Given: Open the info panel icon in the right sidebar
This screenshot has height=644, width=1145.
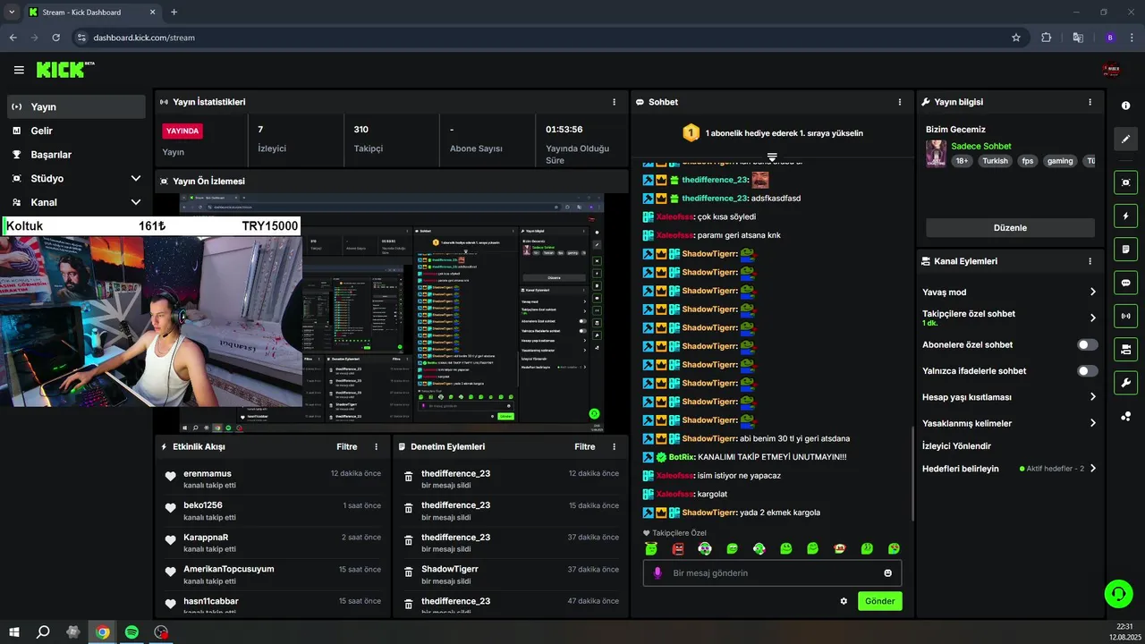Looking at the screenshot, I should [1125, 106].
